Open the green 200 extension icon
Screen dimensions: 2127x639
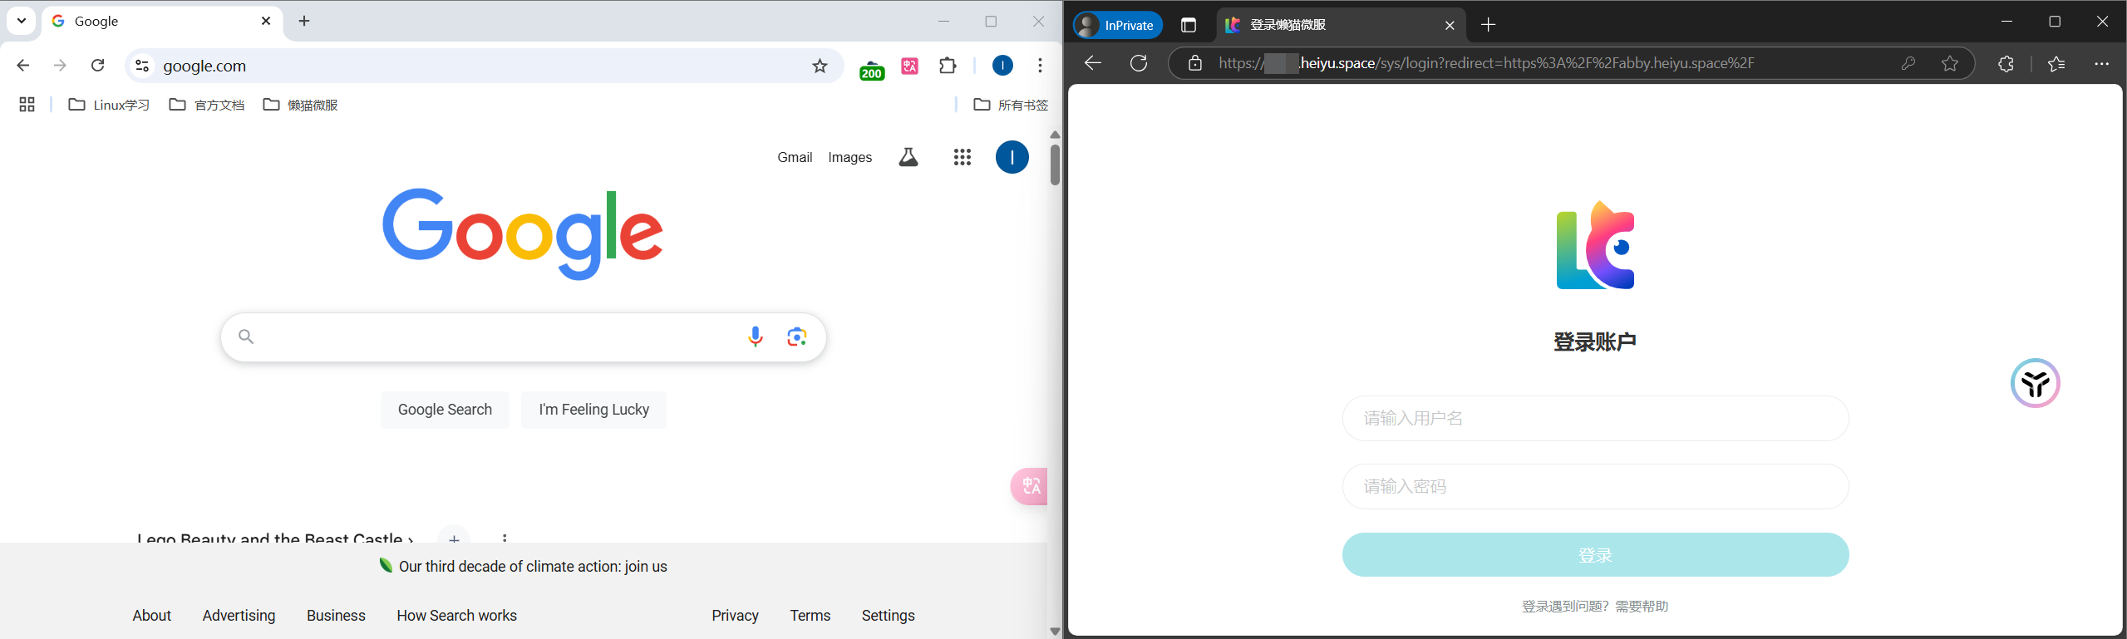872,68
